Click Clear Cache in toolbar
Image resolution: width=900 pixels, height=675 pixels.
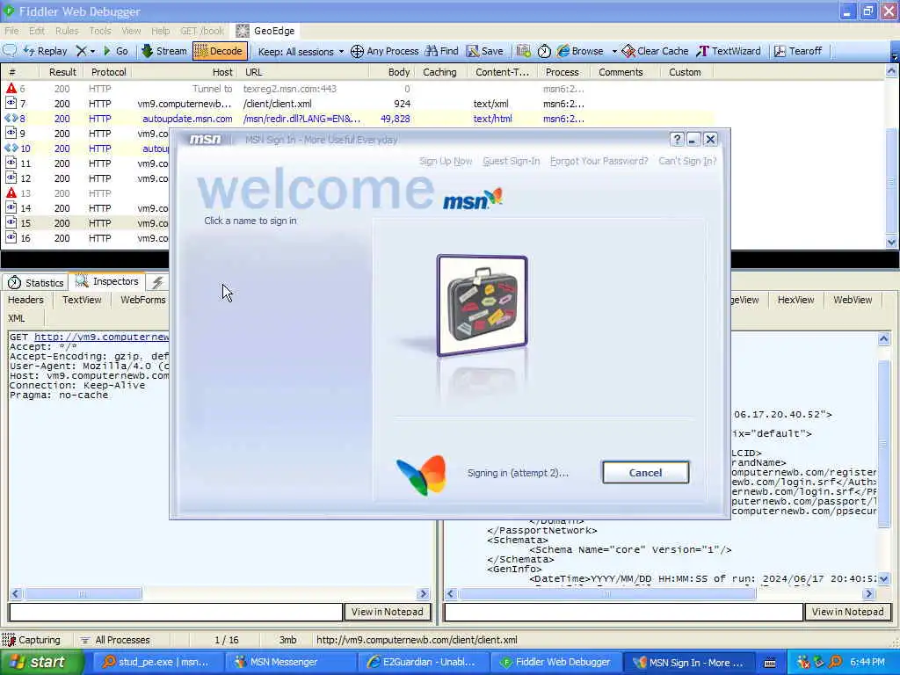tap(655, 51)
